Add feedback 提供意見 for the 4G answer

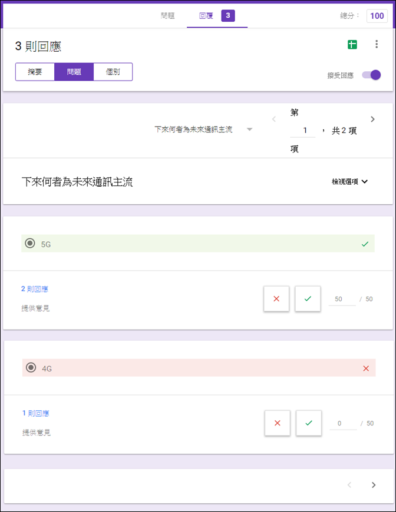37,433
